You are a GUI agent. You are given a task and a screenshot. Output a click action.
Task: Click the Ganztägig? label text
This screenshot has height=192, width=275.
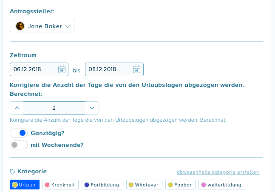[48, 133]
